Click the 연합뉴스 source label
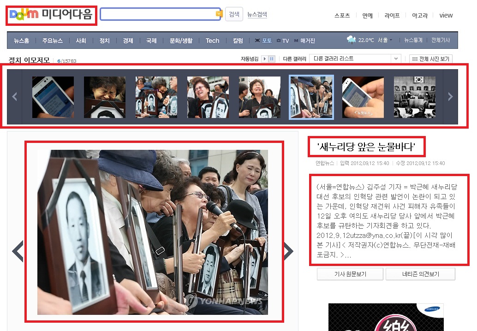477x331 pixels. [x=325, y=163]
